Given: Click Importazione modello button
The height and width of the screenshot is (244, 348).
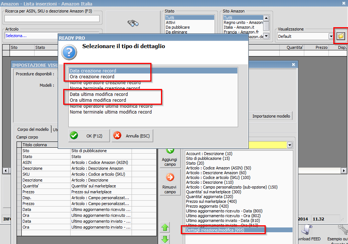Looking at the screenshot, I should 271,116.
